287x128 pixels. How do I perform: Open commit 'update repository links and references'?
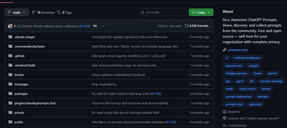(x=129, y=37)
